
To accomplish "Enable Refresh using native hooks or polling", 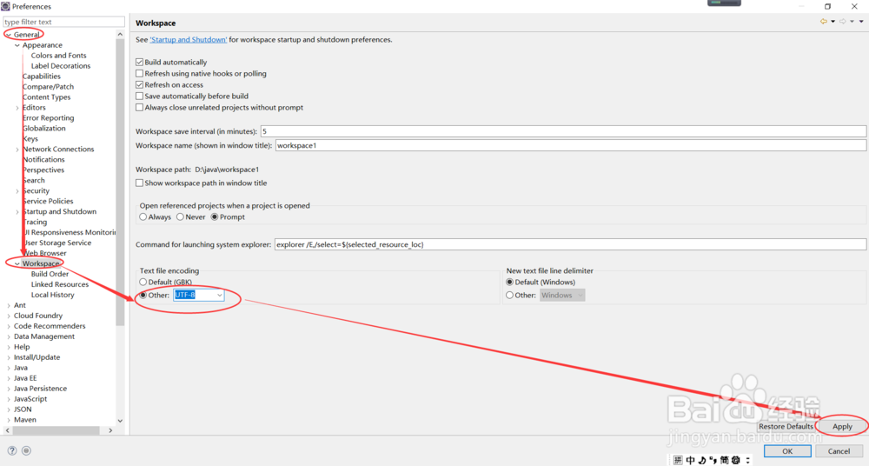I will (140, 73).
